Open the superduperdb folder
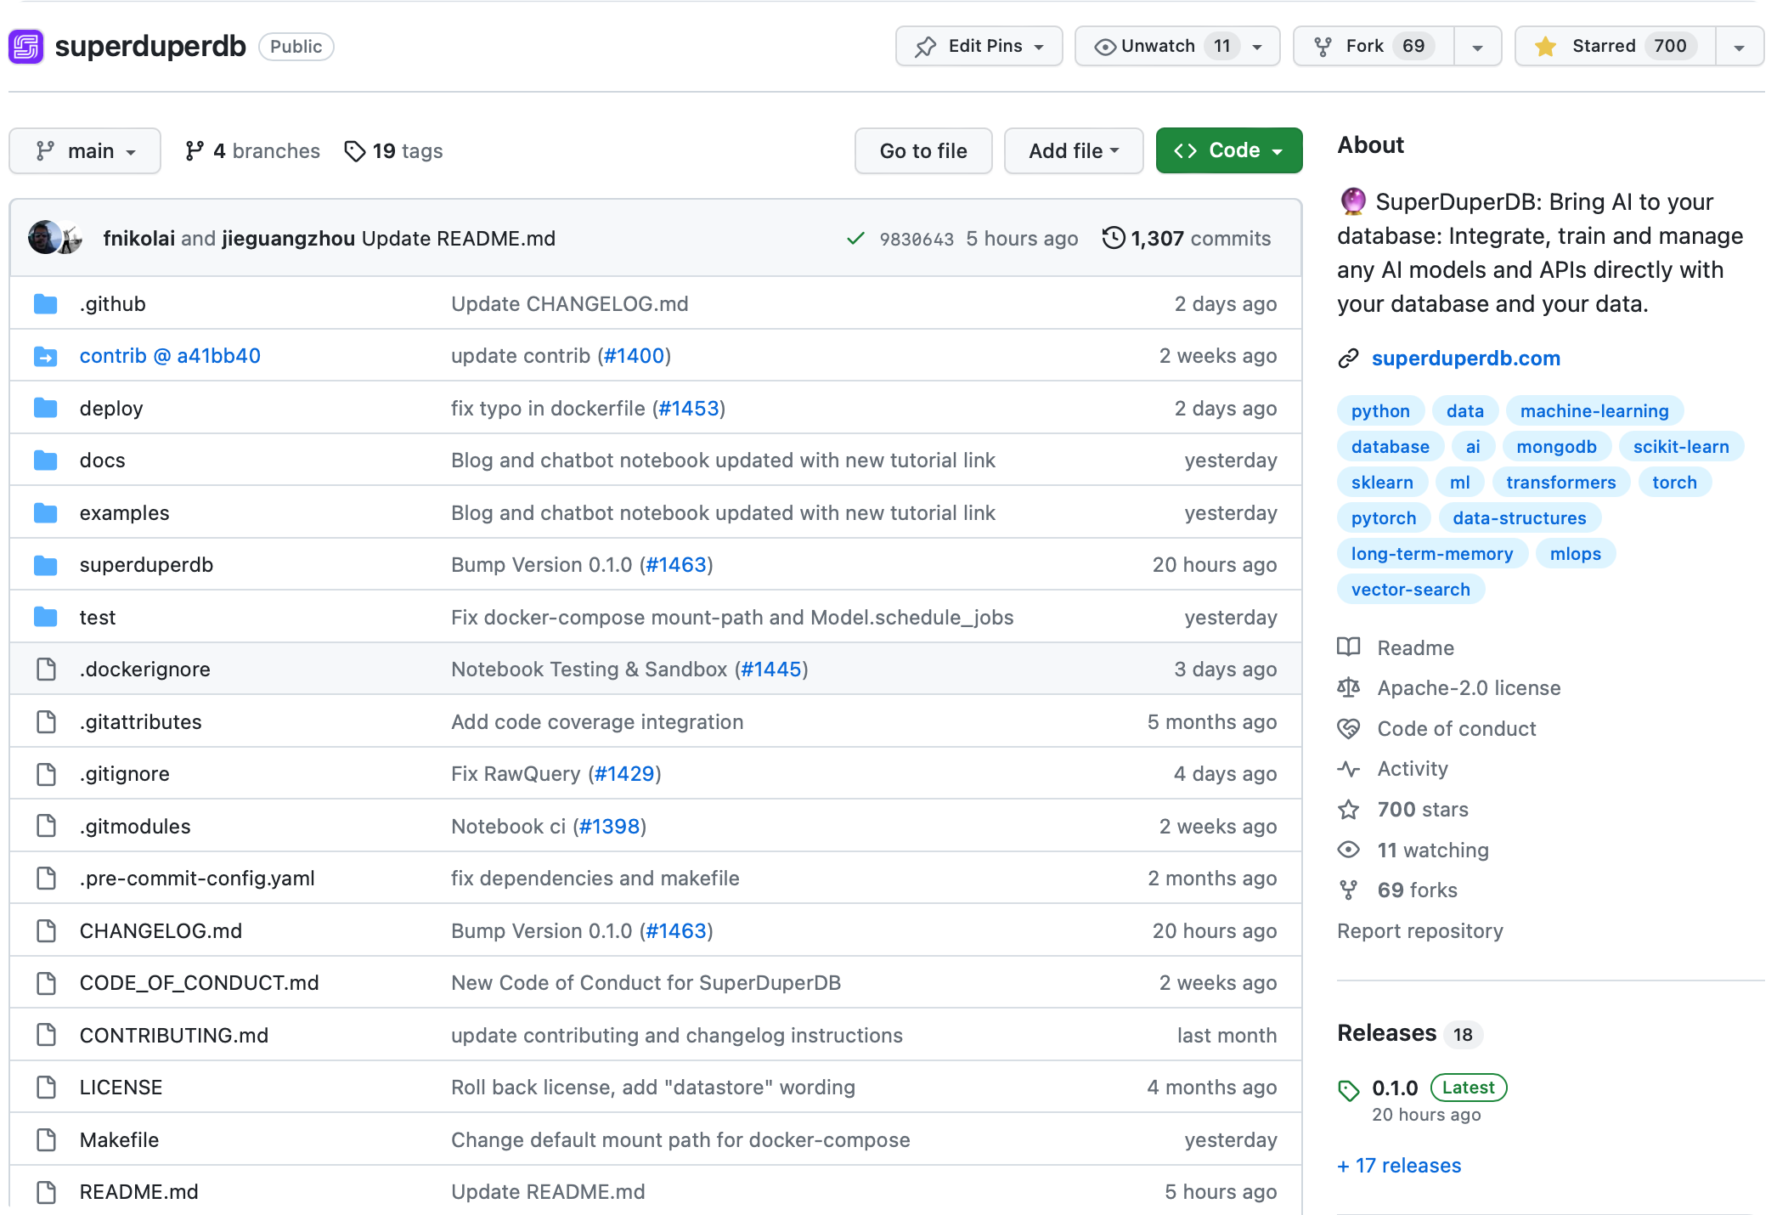 (146, 565)
